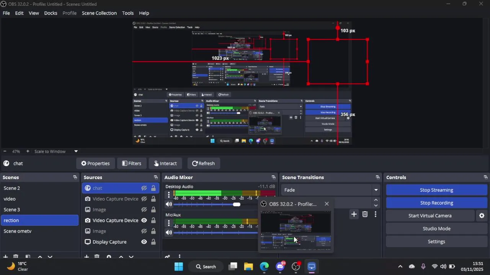Open Microsoft Edge from taskbar
Image resolution: width=490 pixels, height=275 pixels.
click(x=264, y=267)
